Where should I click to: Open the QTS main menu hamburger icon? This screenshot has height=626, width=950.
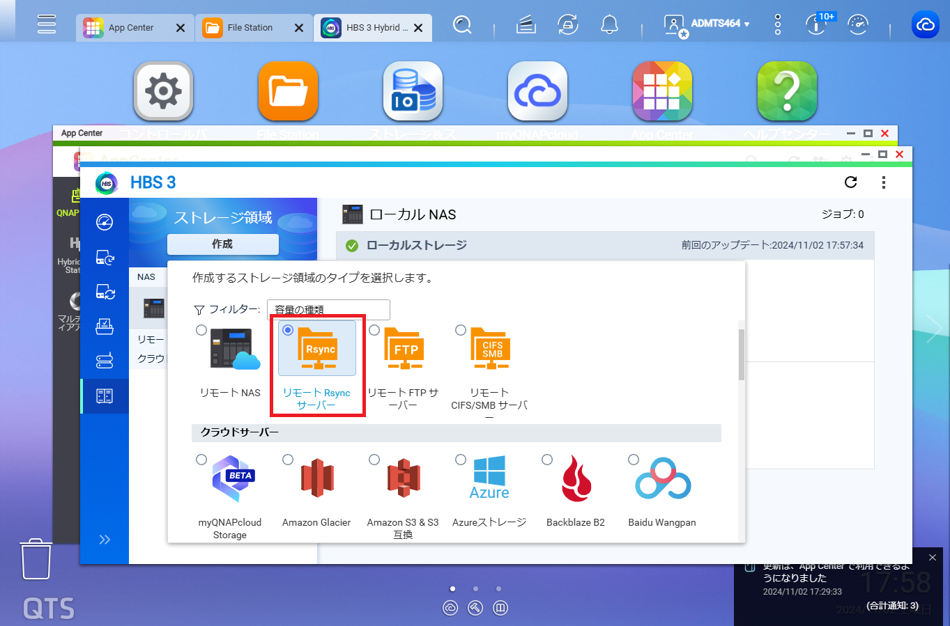coord(47,25)
